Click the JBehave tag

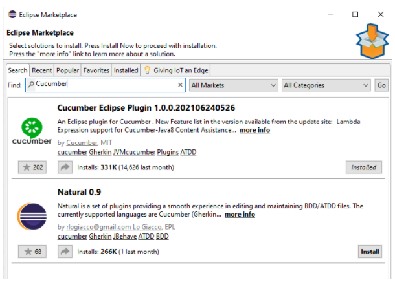click(125, 237)
